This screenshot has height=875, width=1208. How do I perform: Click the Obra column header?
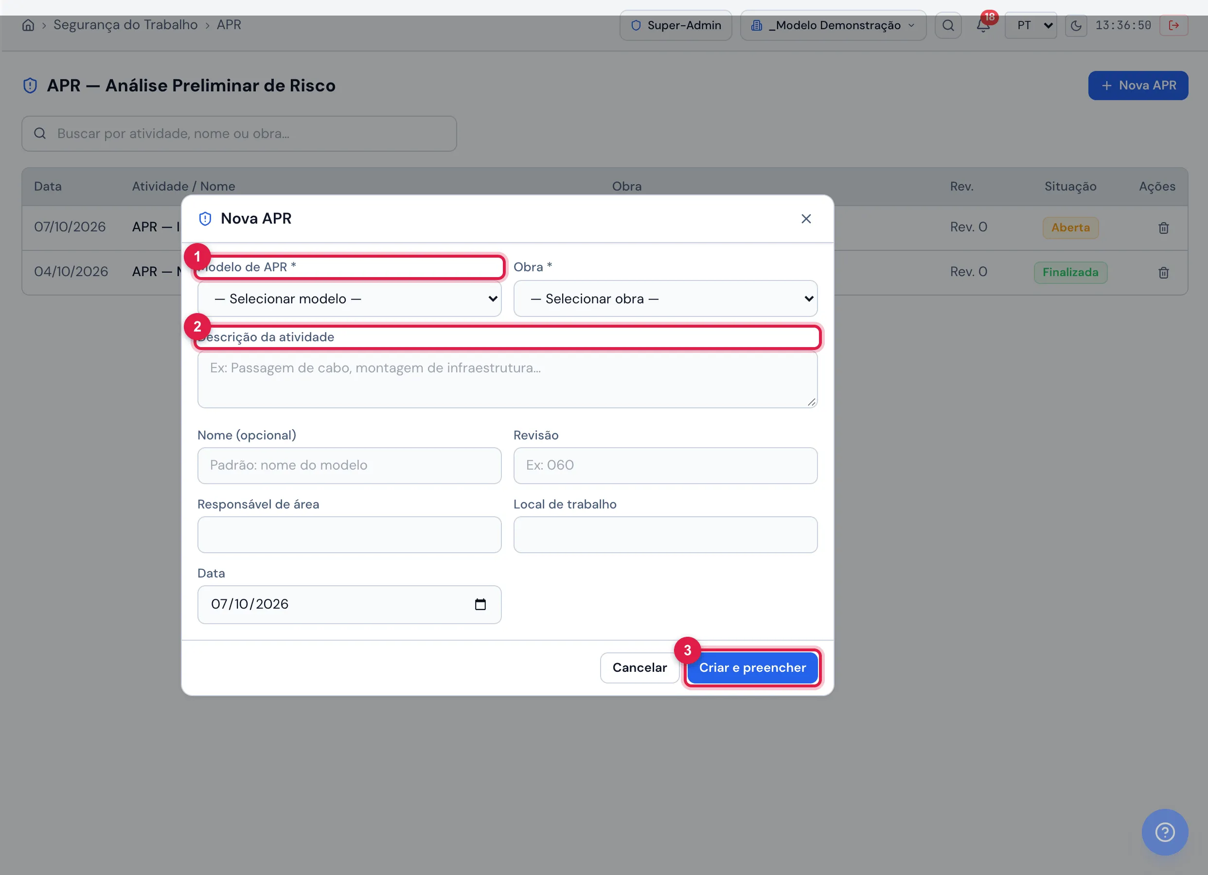point(627,186)
